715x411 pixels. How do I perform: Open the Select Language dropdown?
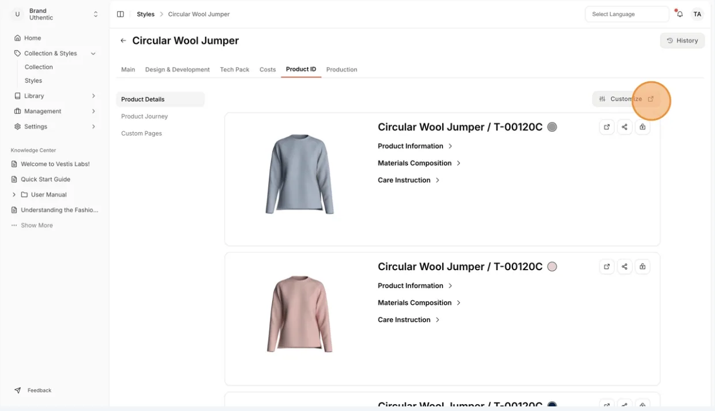(627, 14)
